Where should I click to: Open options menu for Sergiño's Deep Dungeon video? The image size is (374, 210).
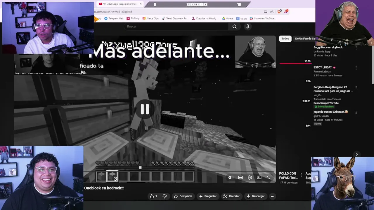(356, 87)
